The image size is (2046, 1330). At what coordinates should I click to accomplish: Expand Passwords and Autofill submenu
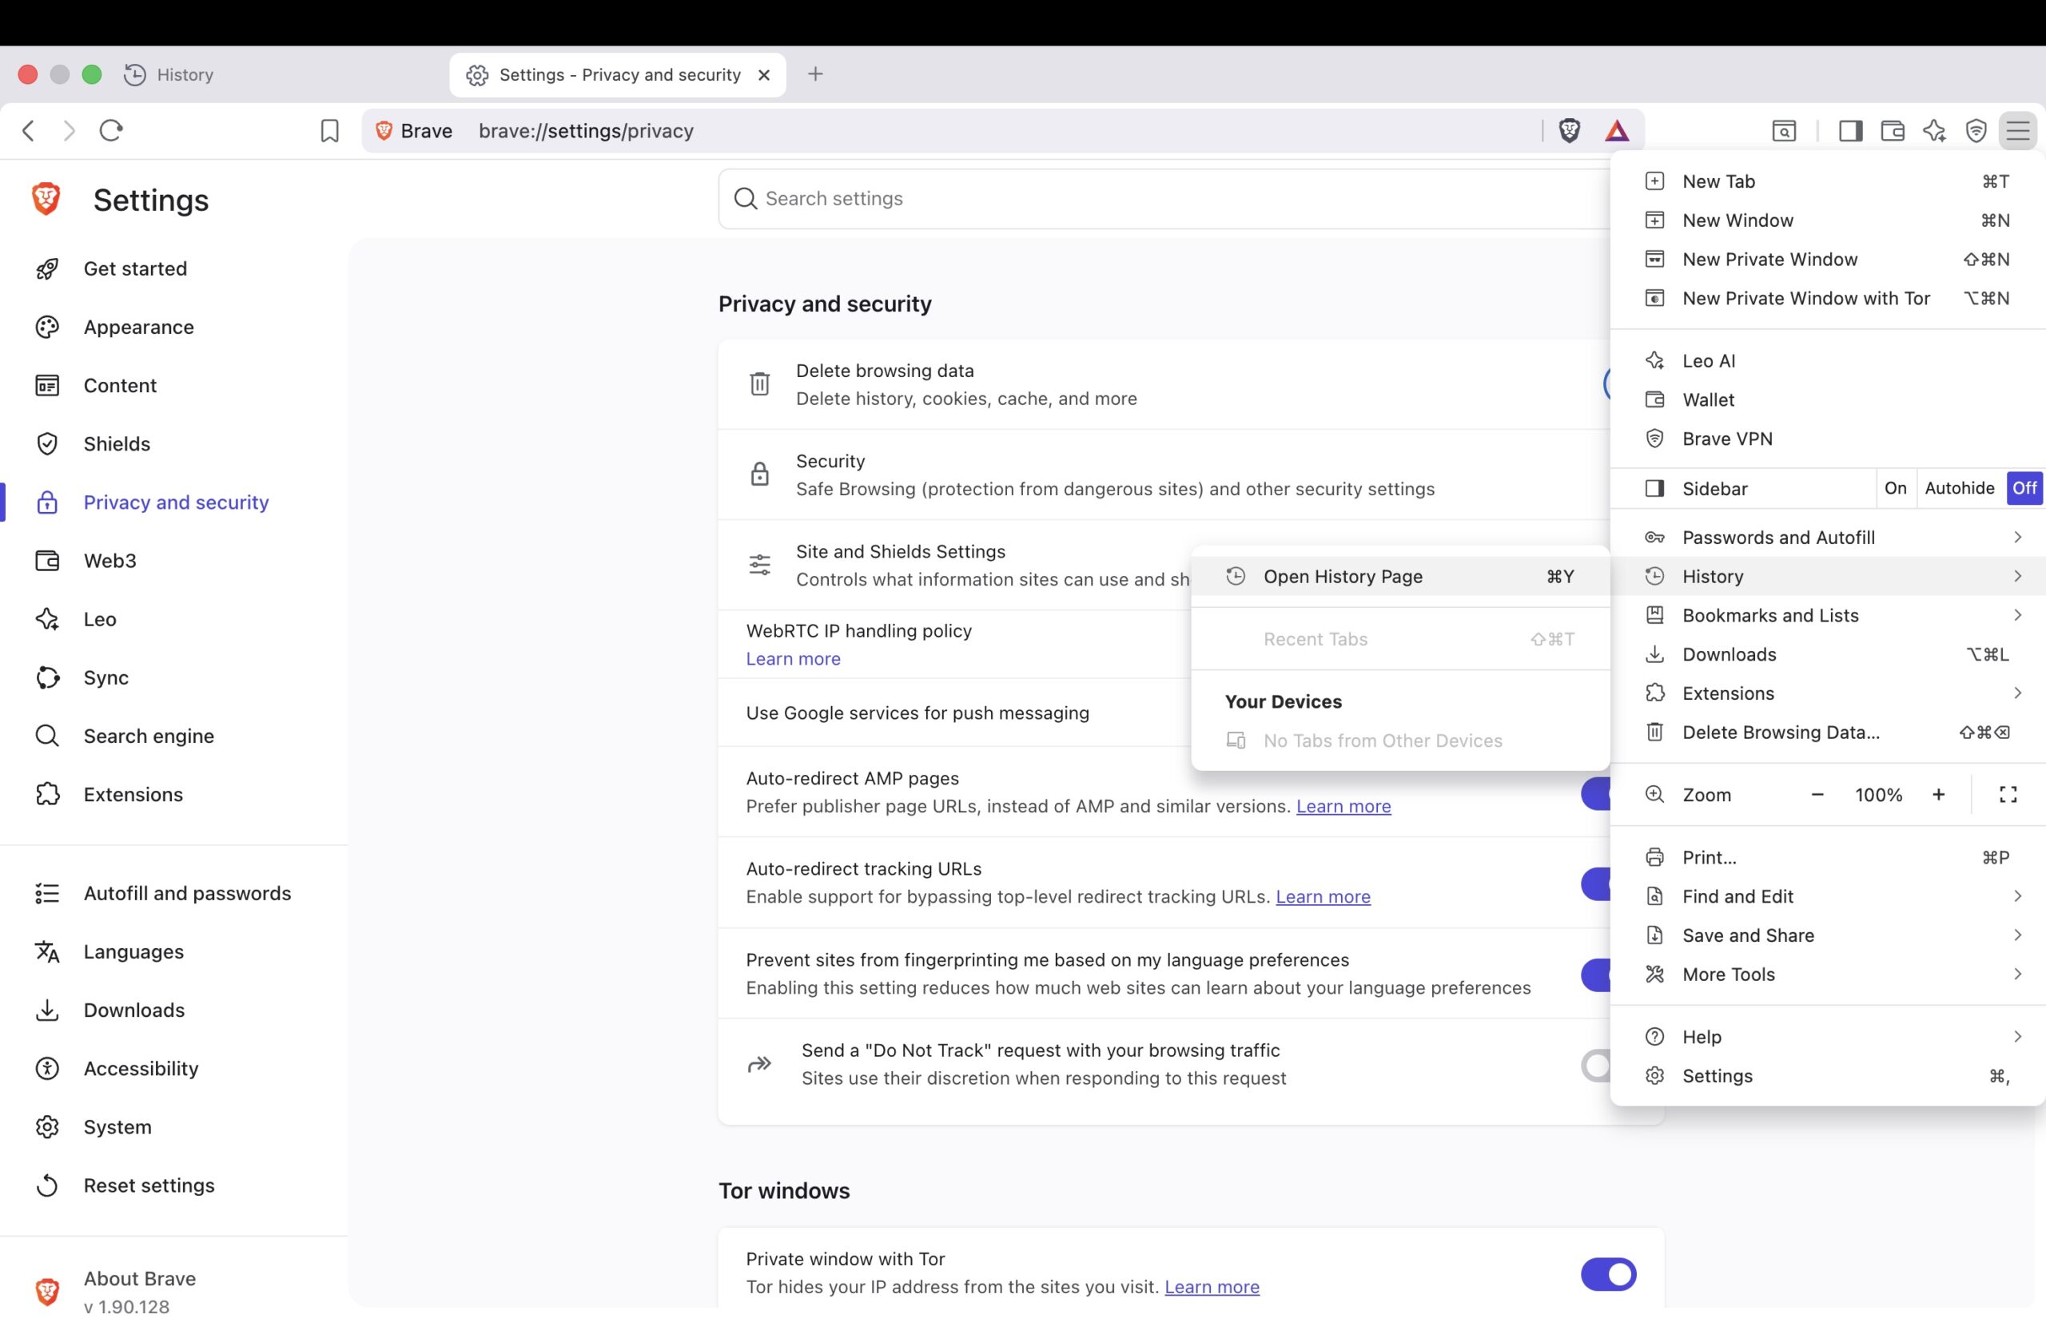click(x=1828, y=538)
